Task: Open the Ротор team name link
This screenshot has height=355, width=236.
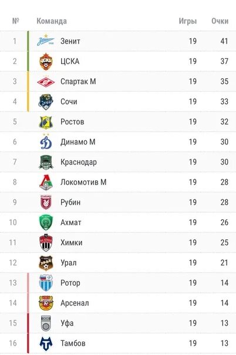Action: [x=70, y=283]
